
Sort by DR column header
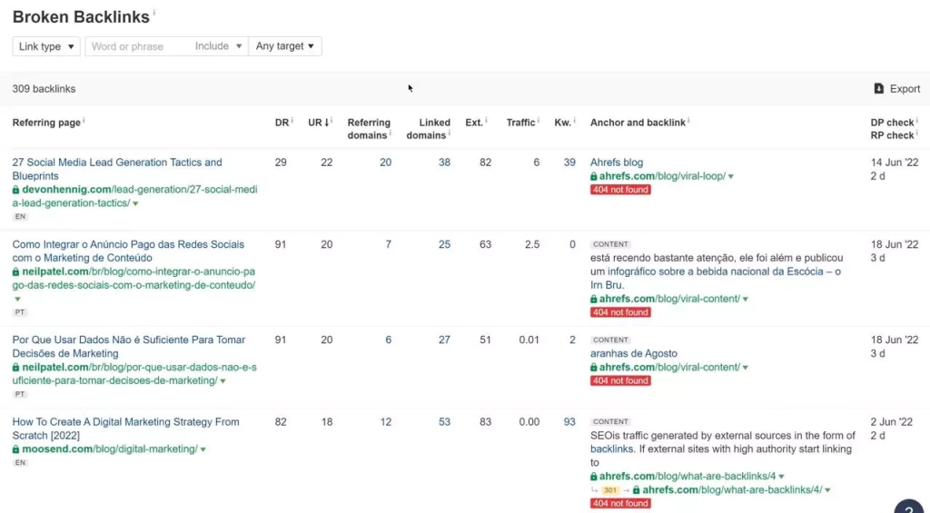point(282,123)
